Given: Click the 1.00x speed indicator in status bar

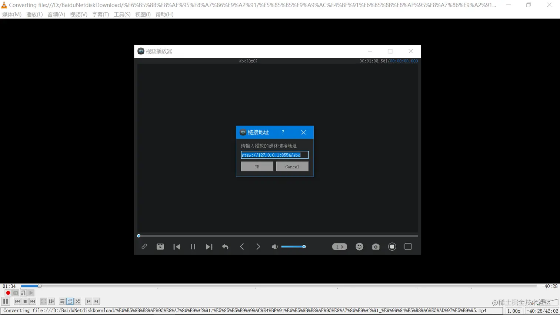Looking at the screenshot, I should 514,311.
